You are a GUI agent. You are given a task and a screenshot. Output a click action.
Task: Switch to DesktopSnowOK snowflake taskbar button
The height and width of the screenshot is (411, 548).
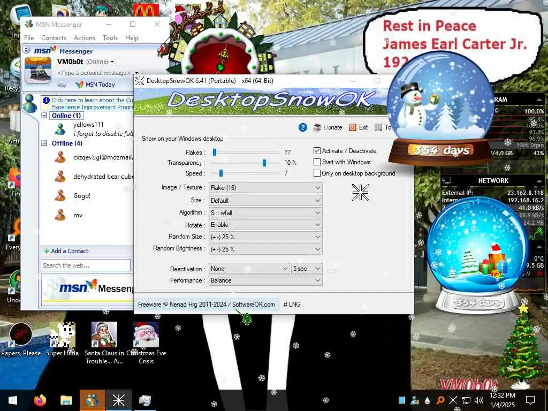[118, 400]
